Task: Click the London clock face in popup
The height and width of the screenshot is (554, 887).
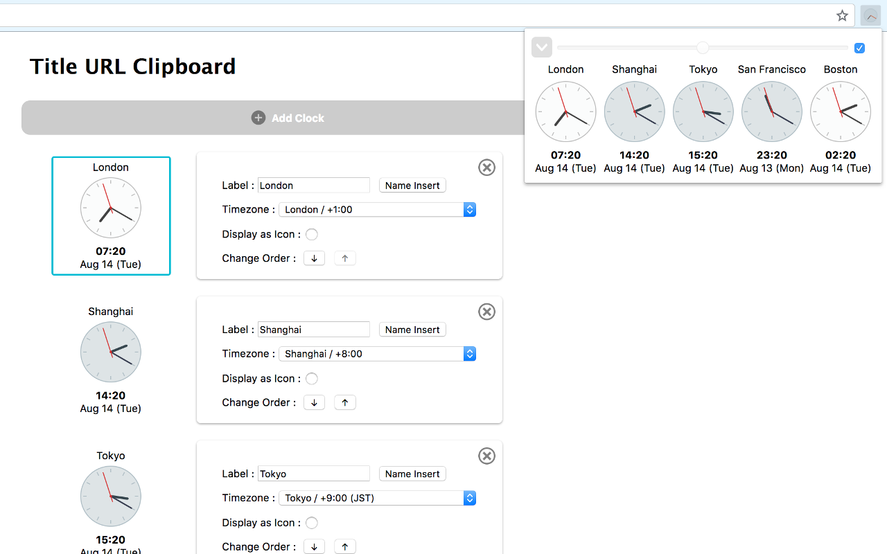Action: [x=565, y=111]
